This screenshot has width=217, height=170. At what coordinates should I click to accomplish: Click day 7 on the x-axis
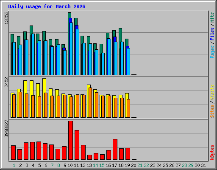(x=52, y=165)
